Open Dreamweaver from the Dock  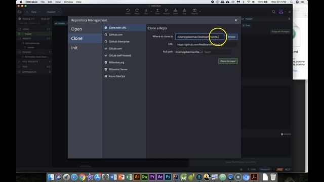[x=144, y=177]
